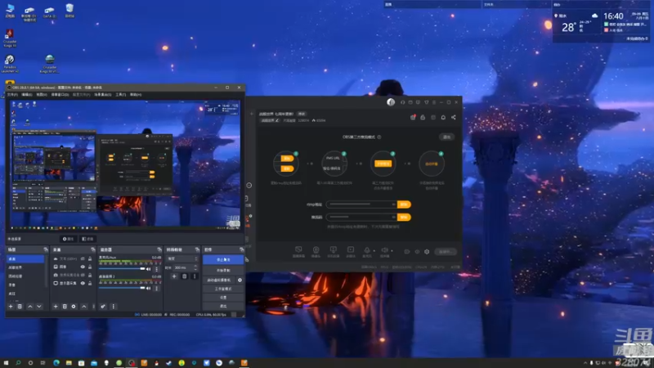Enable Studio Mode in OBS Controls

click(223, 289)
